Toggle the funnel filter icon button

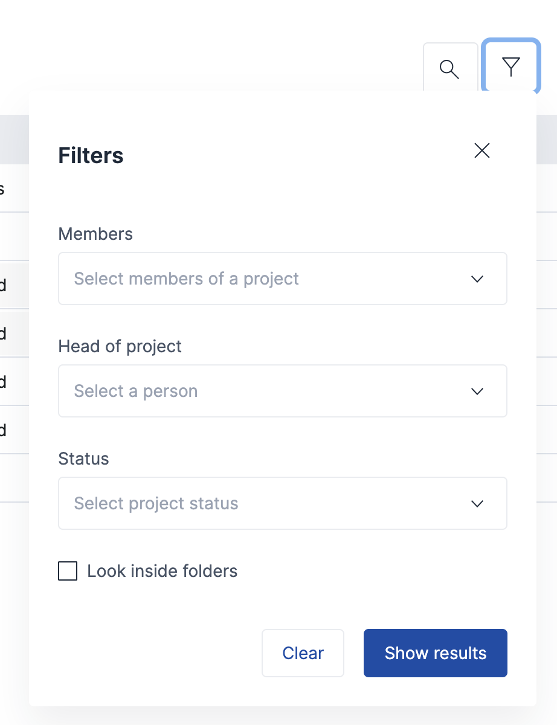511,66
